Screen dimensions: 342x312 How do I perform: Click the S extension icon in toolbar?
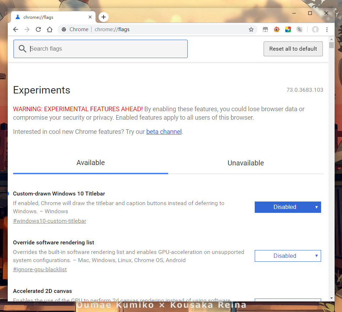pyautogui.click(x=299, y=29)
